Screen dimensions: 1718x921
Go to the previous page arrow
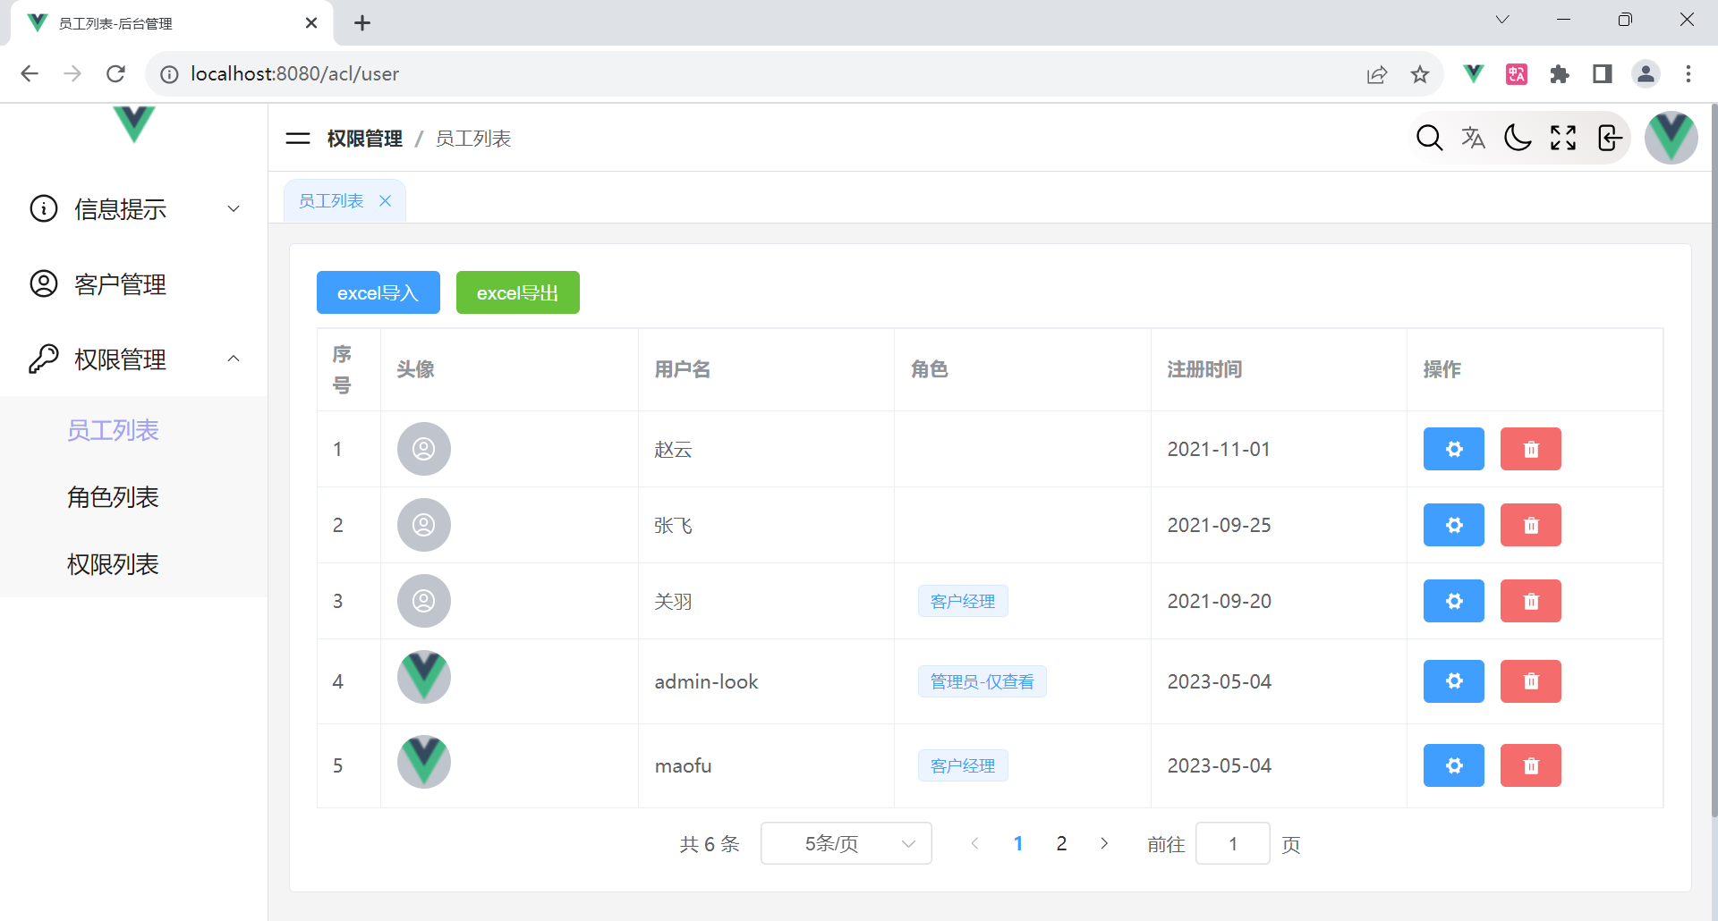point(974,843)
